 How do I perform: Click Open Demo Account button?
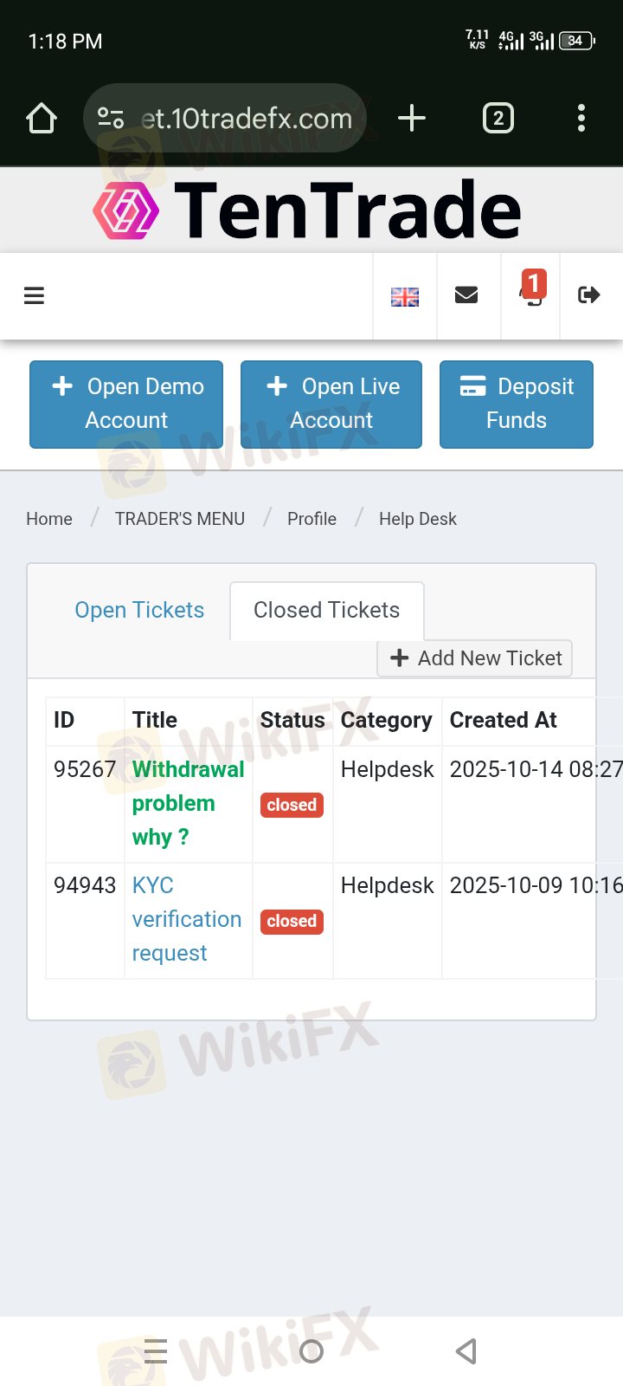(126, 404)
